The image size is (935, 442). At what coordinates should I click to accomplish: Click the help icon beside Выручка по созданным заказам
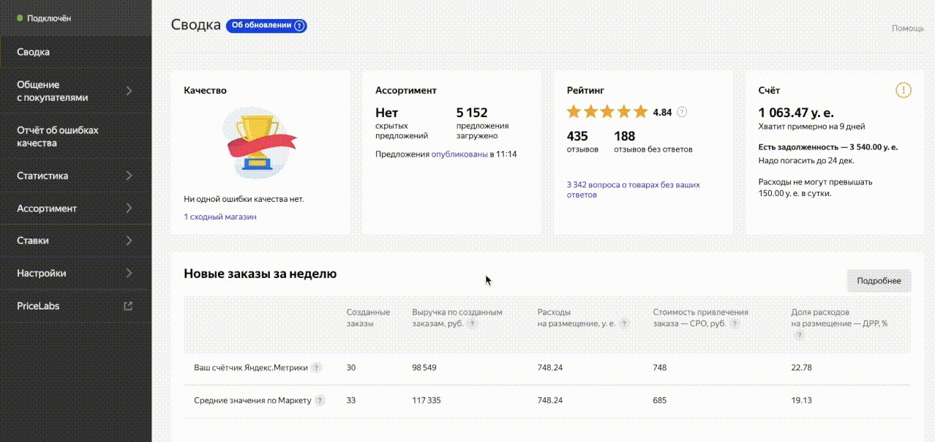coord(473,323)
